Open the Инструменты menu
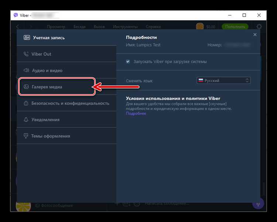 coord(125,27)
